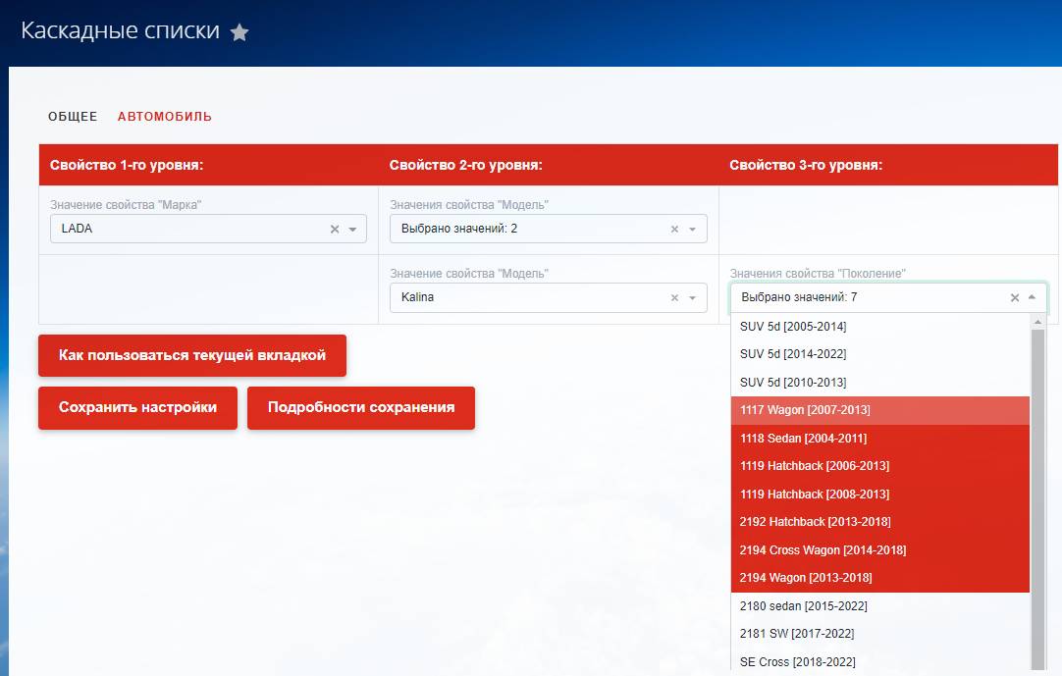Select SE Cross [2018-2022] option
1062x676 pixels.
point(880,662)
